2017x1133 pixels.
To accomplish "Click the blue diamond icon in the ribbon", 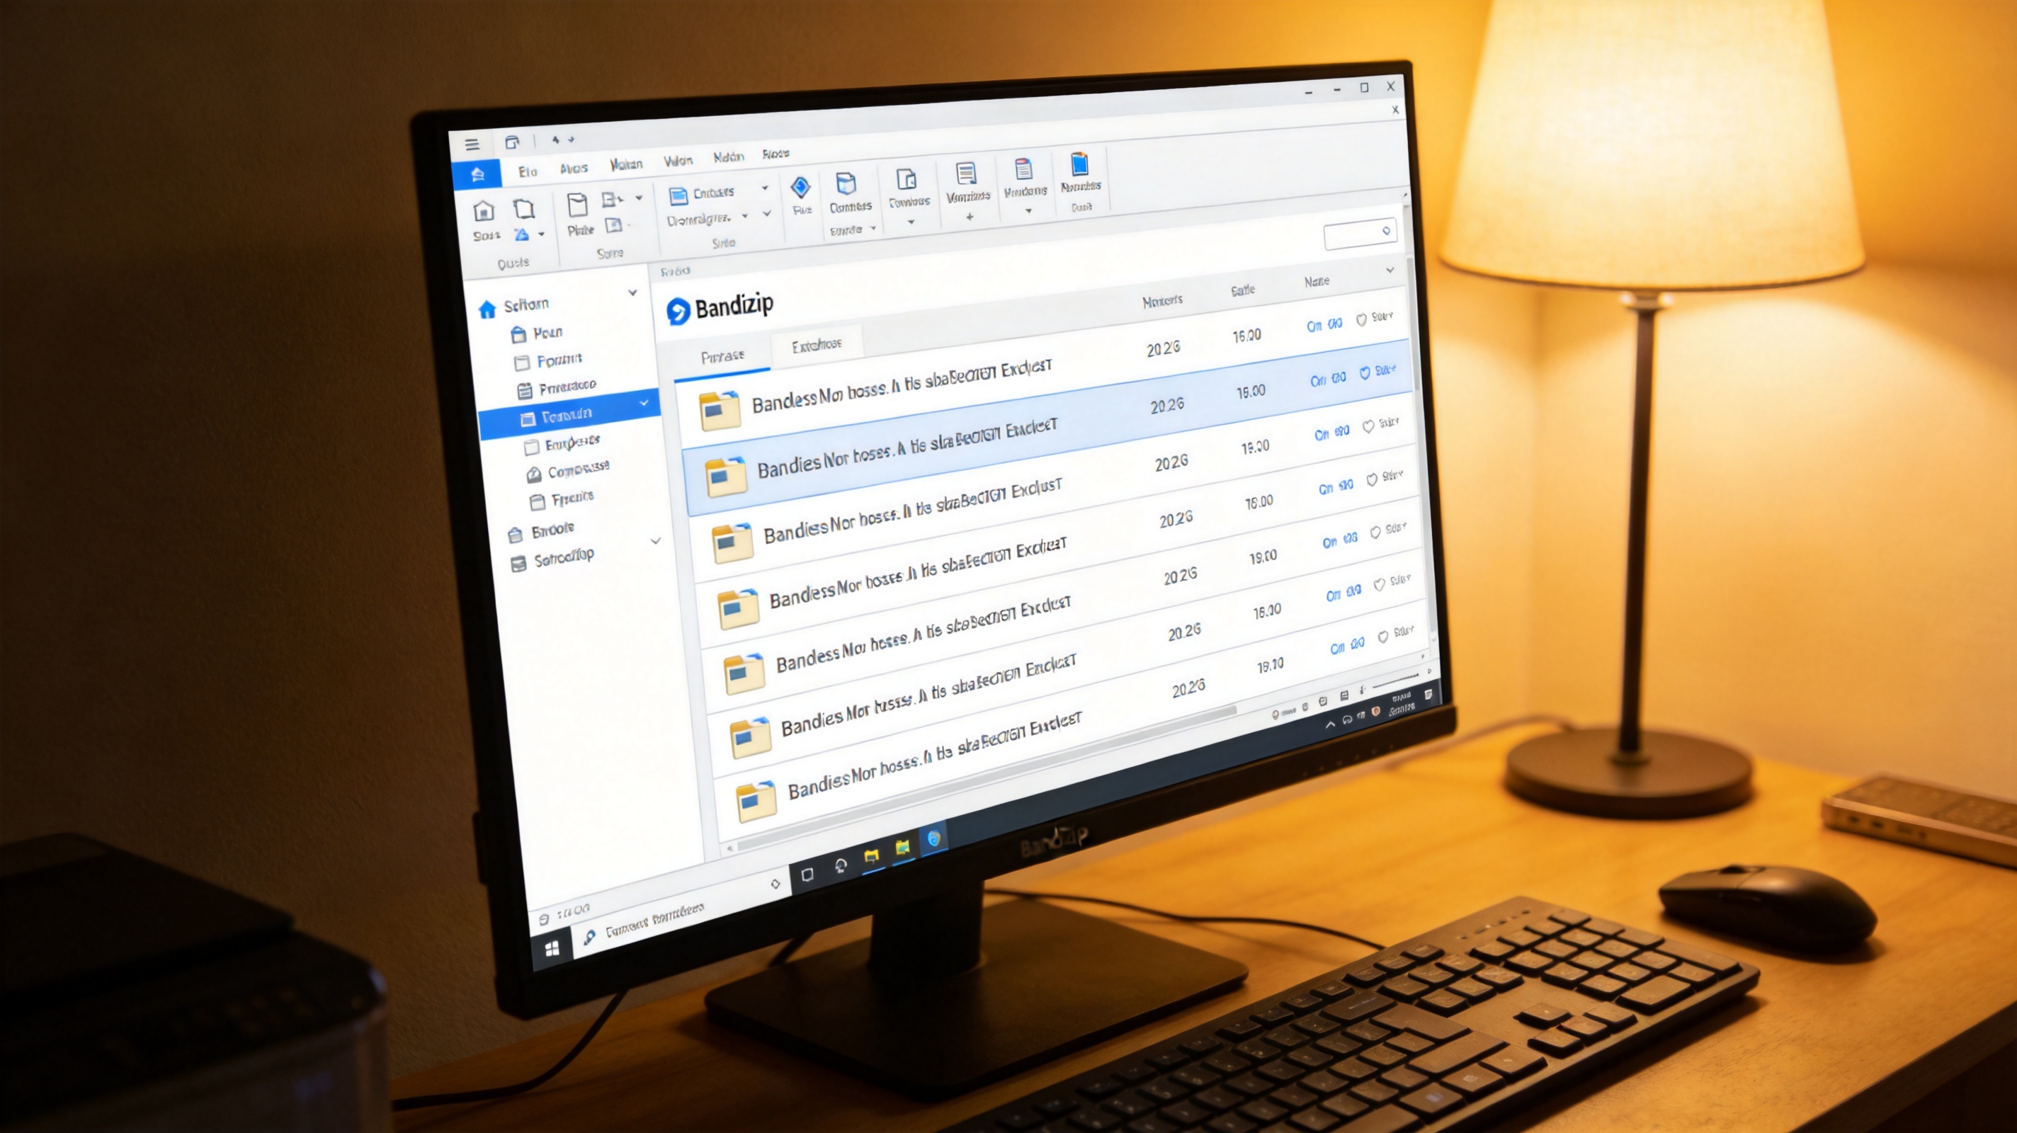I will (800, 187).
